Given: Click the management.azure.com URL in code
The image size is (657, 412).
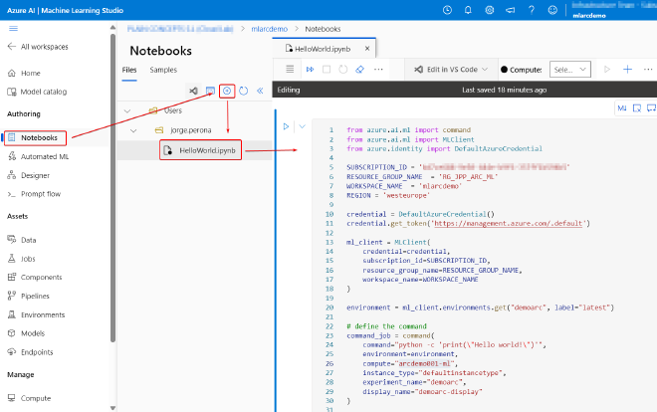Looking at the screenshot, I should click(x=509, y=223).
